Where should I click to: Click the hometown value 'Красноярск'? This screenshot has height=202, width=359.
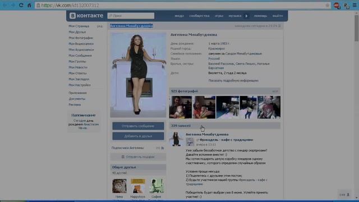pos(217,49)
